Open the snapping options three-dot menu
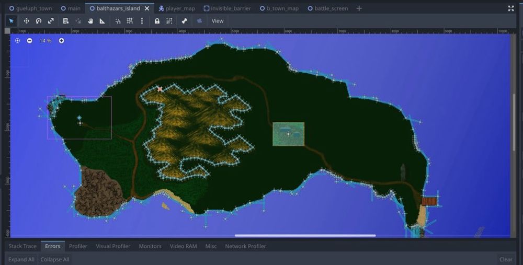The height and width of the screenshot is (265, 523). [x=142, y=21]
